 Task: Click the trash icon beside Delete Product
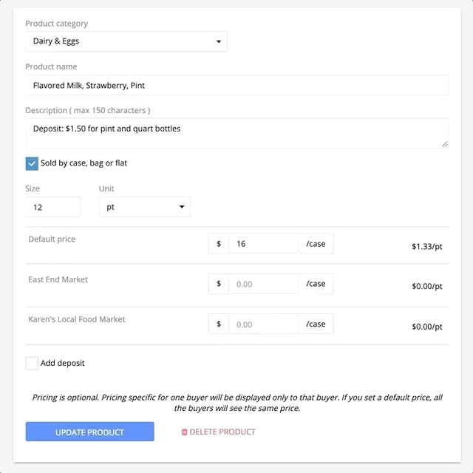click(184, 432)
